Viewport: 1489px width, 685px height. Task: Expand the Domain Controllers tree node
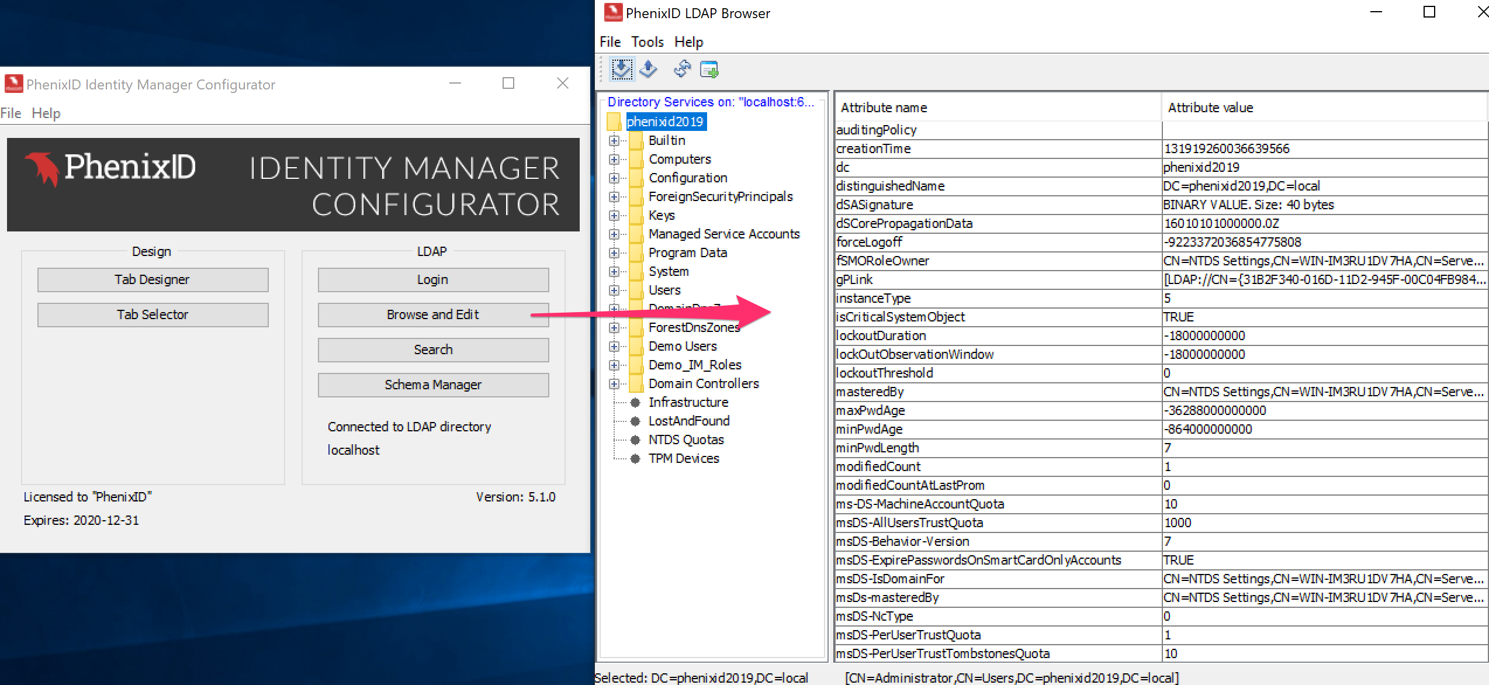pyautogui.click(x=614, y=383)
